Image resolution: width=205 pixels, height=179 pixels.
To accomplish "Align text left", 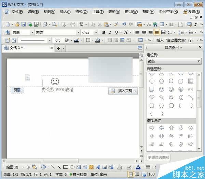I will tap(137, 32).
